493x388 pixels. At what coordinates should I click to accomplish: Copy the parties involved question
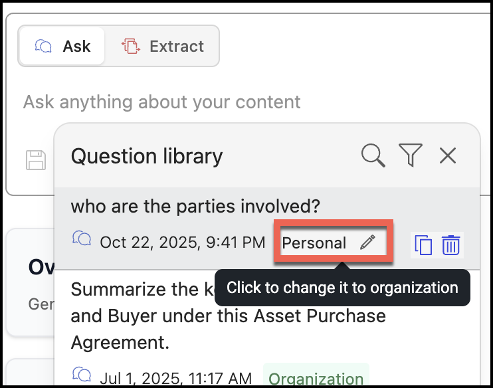click(423, 245)
